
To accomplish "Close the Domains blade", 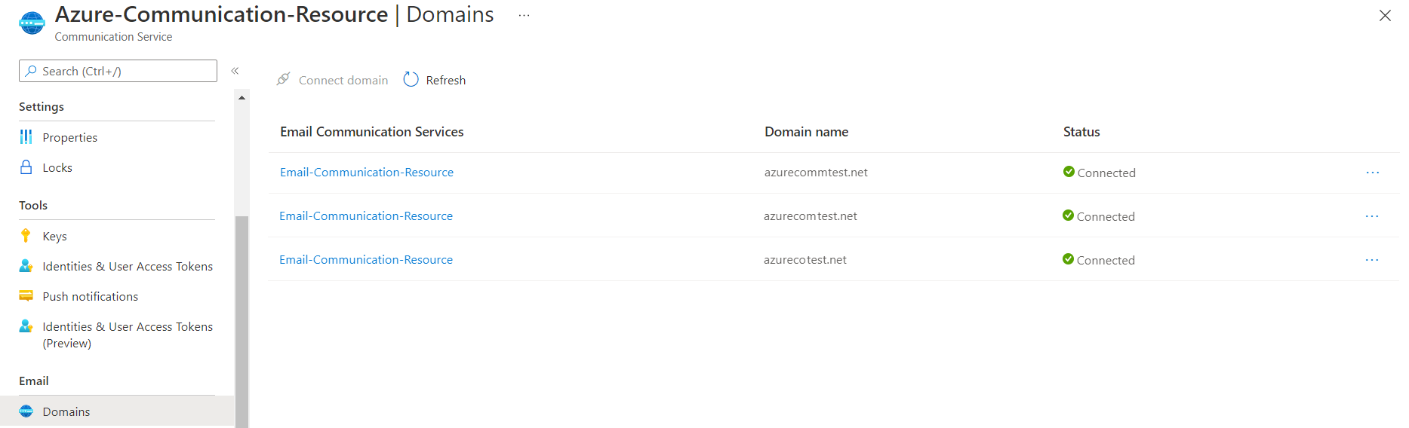I will pos(1385,15).
